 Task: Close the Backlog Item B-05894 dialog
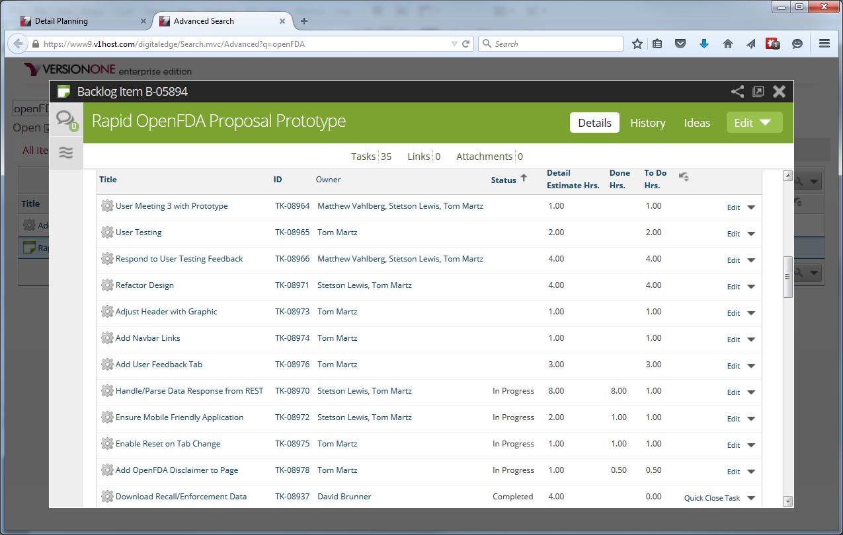coord(779,92)
